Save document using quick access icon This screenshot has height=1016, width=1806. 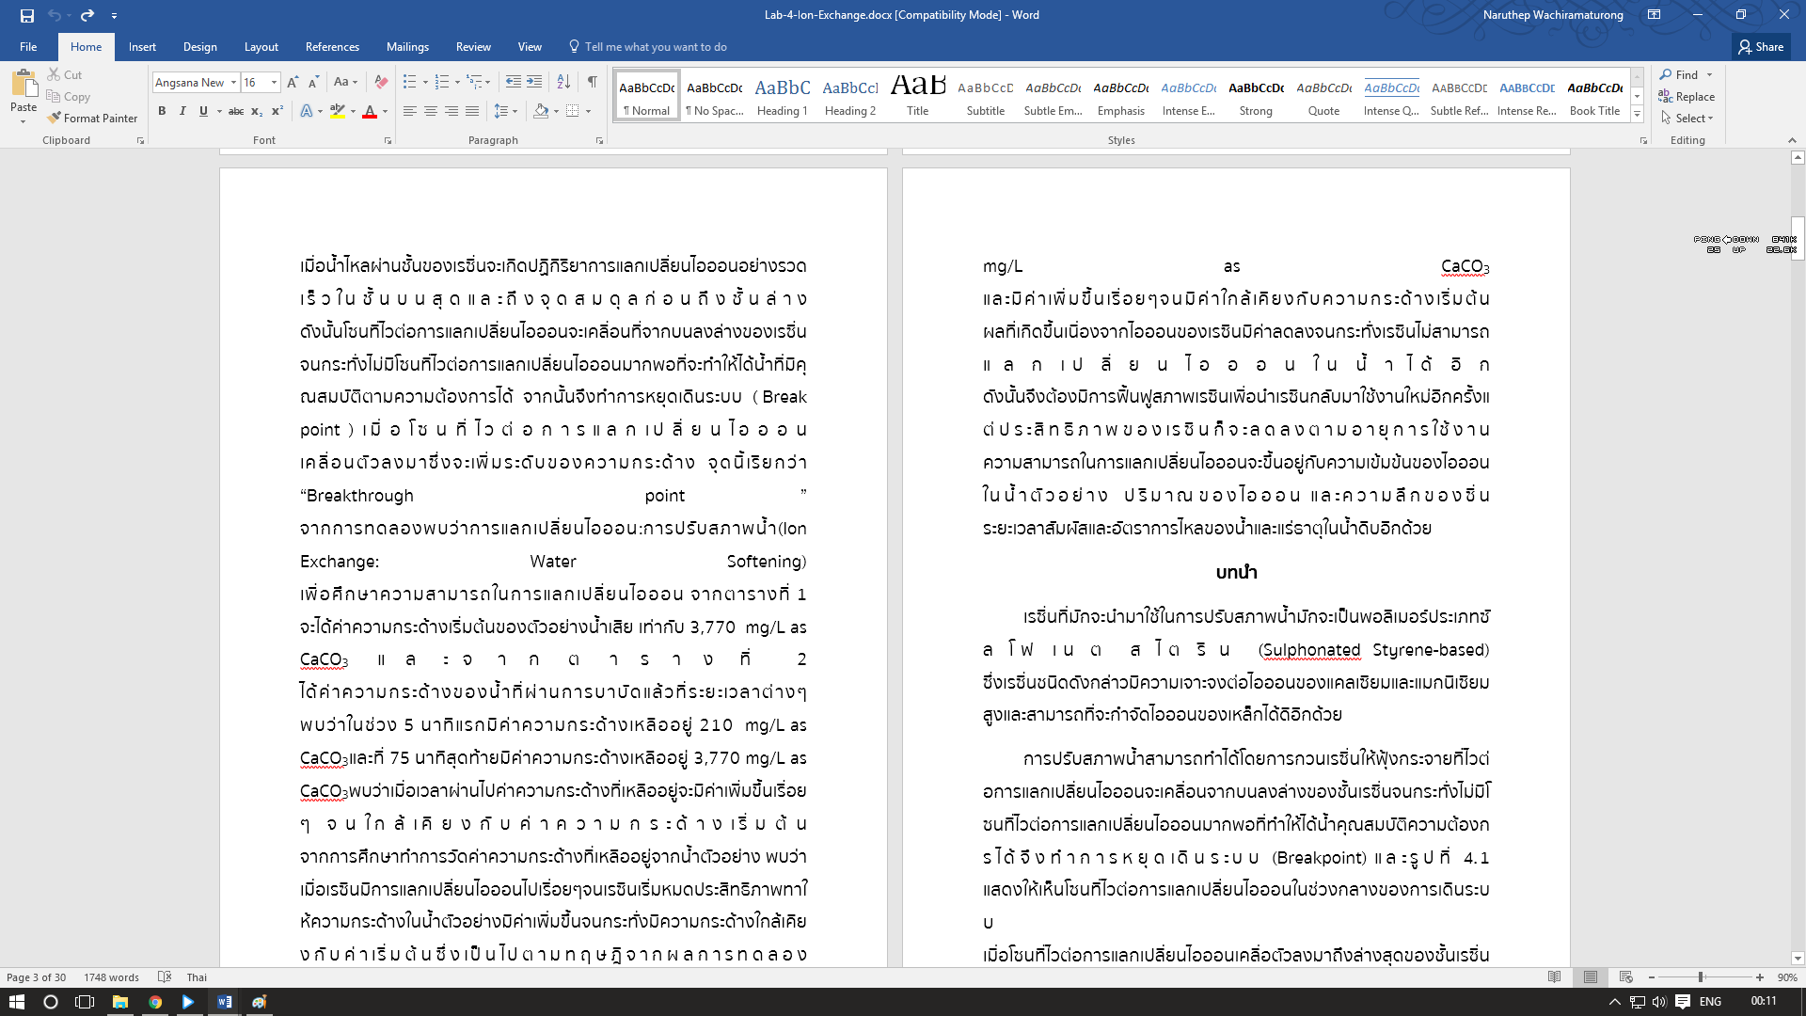tap(26, 15)
